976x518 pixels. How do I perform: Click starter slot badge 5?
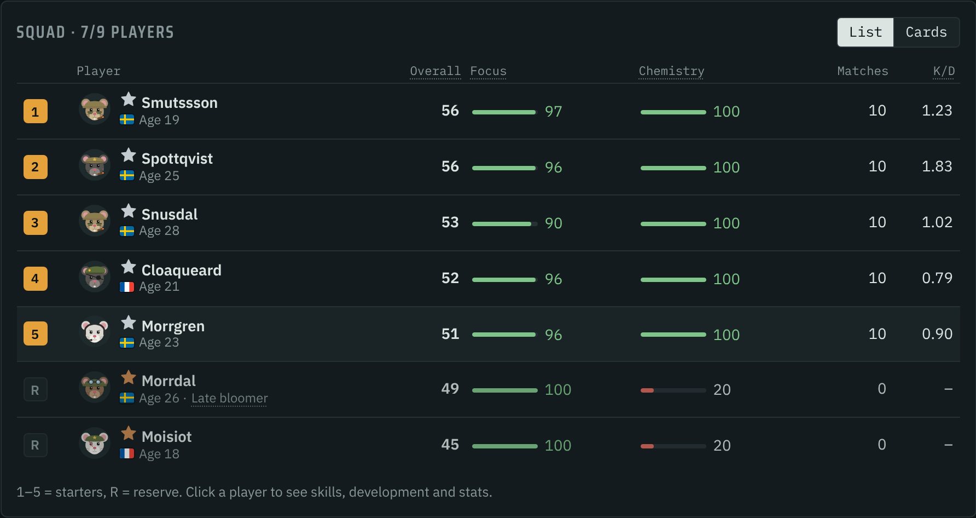[x=36, y=334]
